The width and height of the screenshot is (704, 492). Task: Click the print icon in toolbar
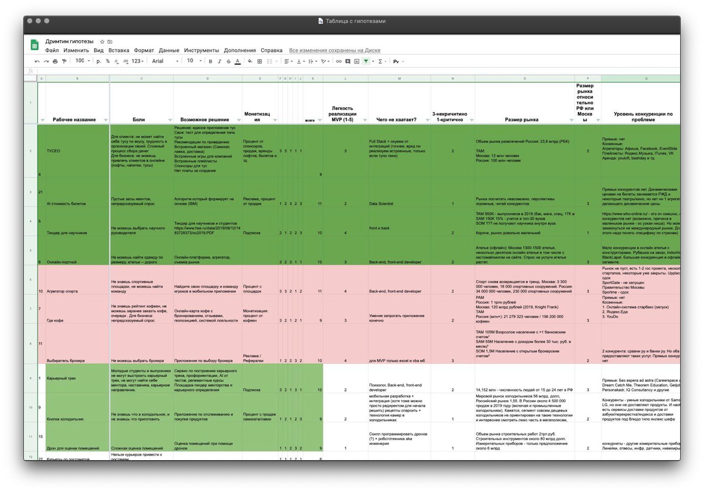tap(55, 62)
